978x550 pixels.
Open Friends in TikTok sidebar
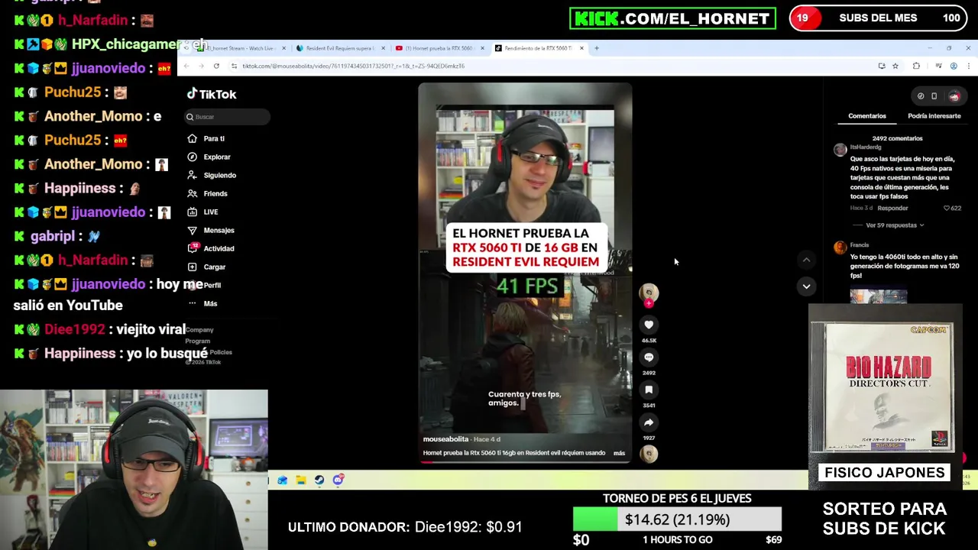pos(215,194)
